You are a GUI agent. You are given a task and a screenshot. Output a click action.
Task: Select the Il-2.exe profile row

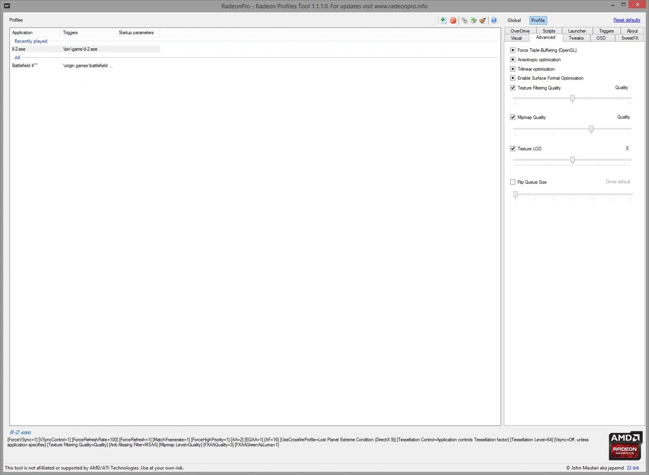[x=85, y=49]
